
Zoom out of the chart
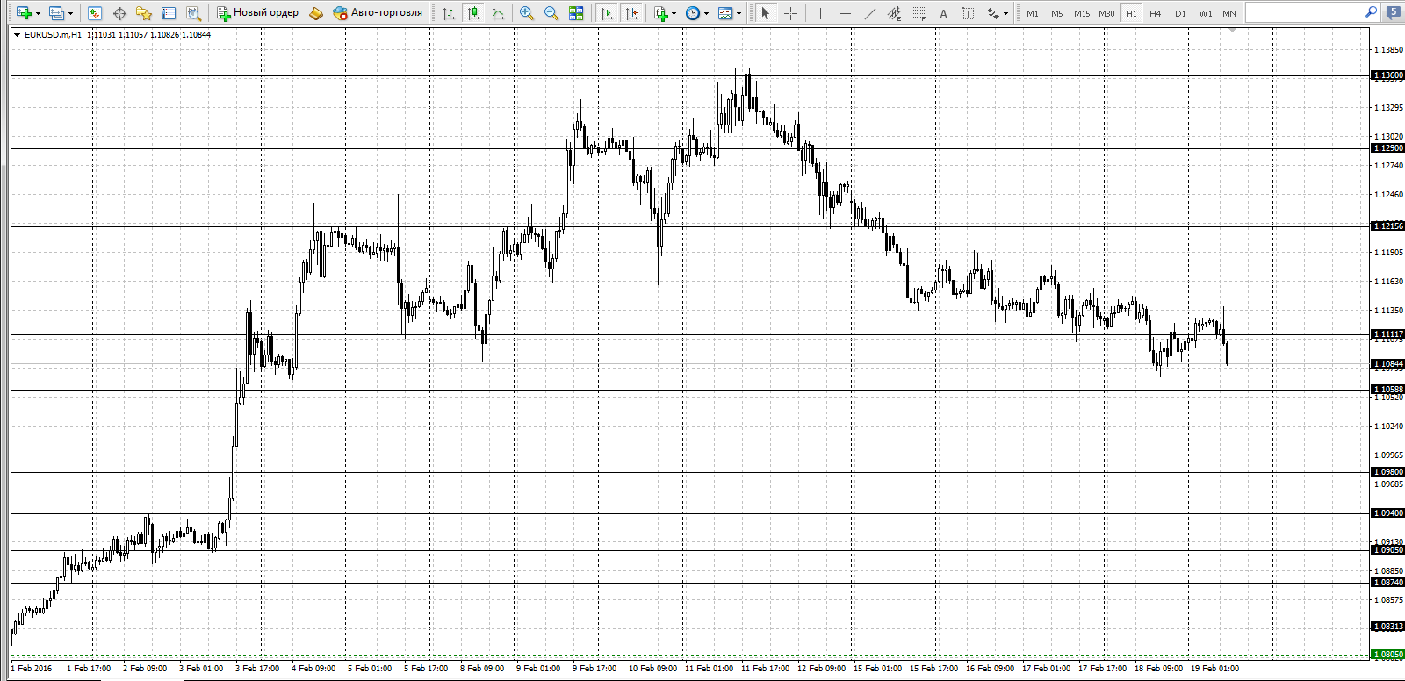(551, 13)
